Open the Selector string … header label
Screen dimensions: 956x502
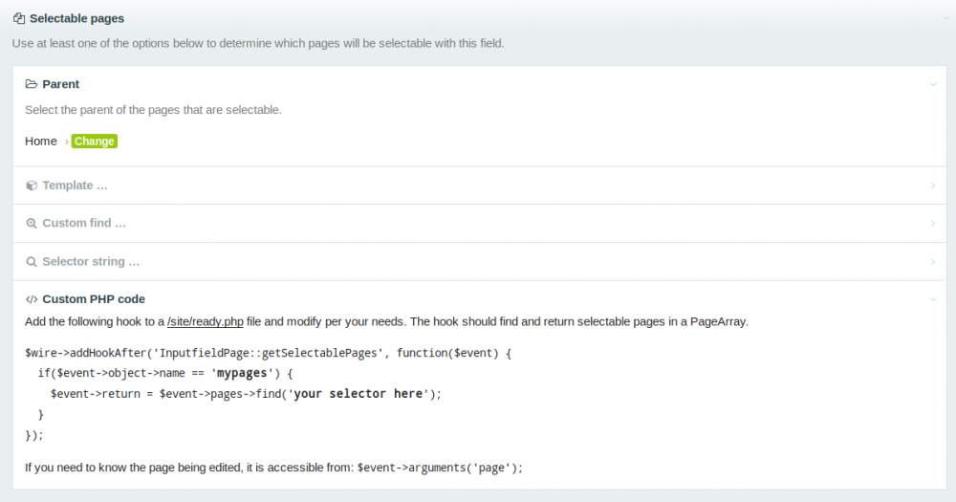coord(91,261)
